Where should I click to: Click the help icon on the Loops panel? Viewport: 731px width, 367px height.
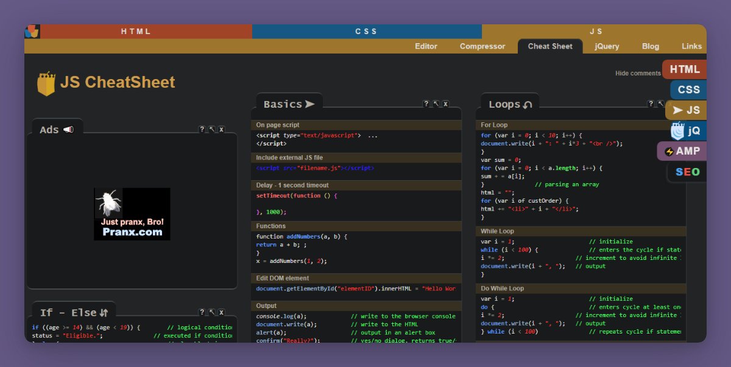[651, 103]
